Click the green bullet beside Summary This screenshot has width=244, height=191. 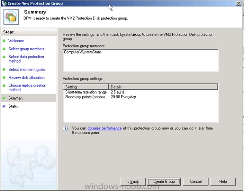pyautogui.click(x=4, y=98)
